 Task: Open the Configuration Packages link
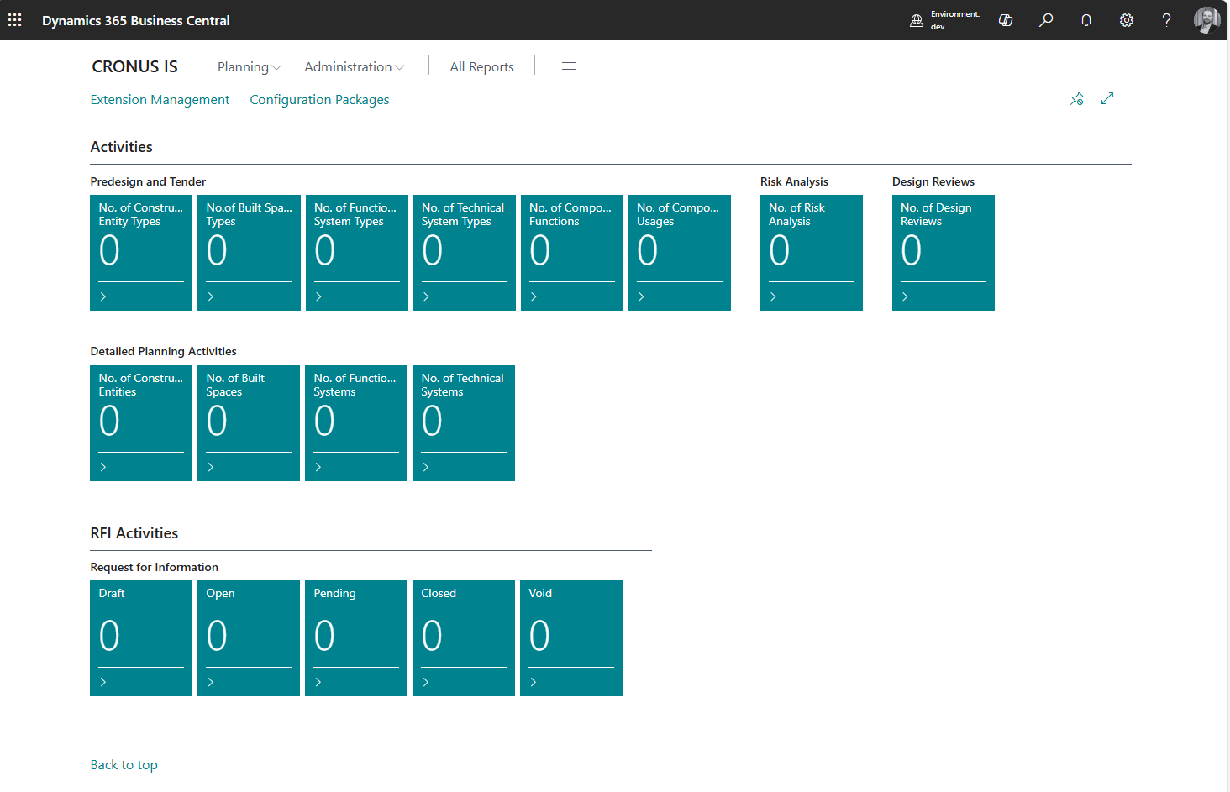[319, 100]
